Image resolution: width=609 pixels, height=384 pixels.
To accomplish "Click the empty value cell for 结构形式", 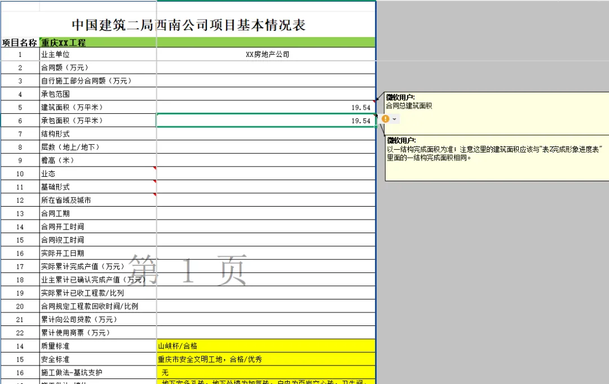I will [266, 134].
